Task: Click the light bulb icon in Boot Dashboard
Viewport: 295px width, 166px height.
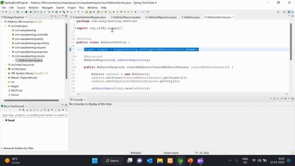Action: [48, 110]
